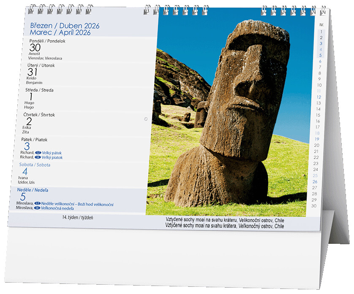The image size is (354, 294).
Task: Click the SK badge beside Veľký piatok
Action: point(38,157)
